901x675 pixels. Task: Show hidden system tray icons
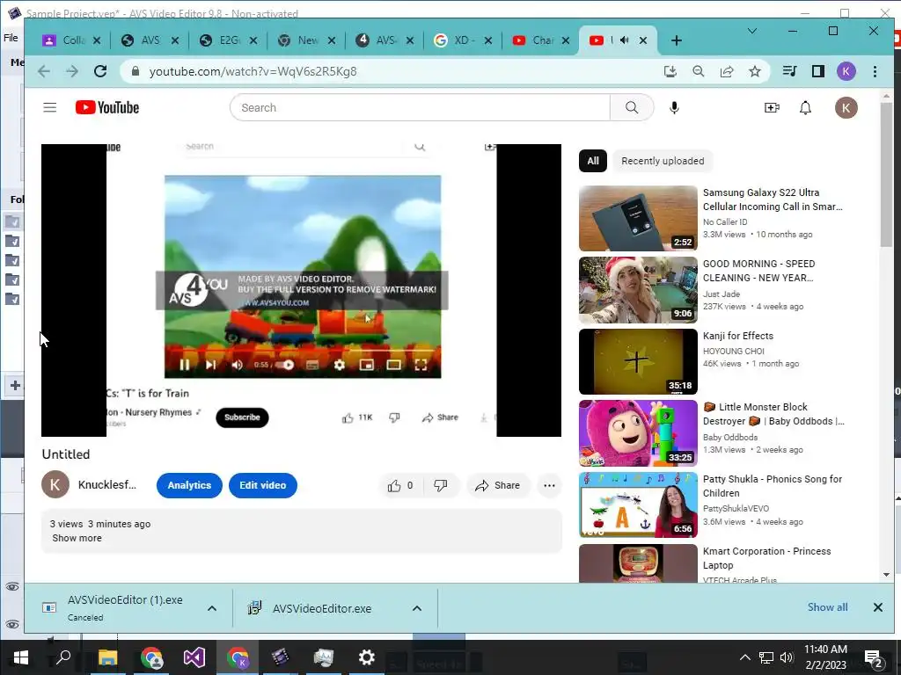coord(744,657)
